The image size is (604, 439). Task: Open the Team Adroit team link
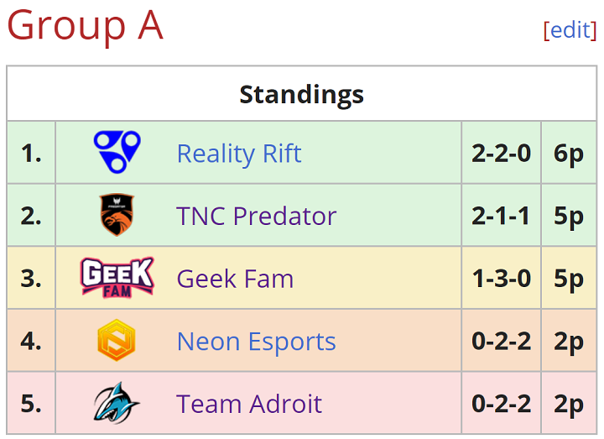[249, 404]
